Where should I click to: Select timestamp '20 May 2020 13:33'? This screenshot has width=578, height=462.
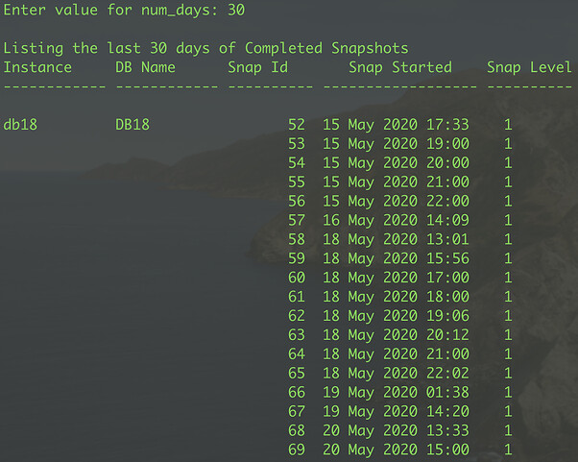(x=396, y=431)
